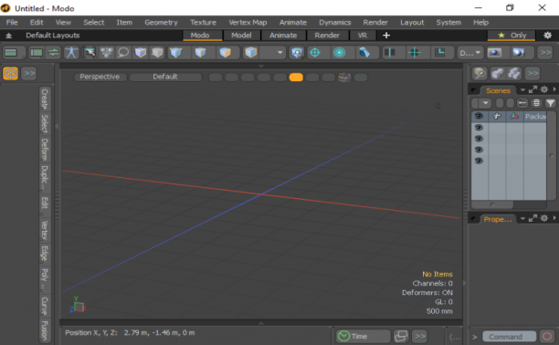
Task: Expand left toolbox double arrows
Action: [29, 73]
